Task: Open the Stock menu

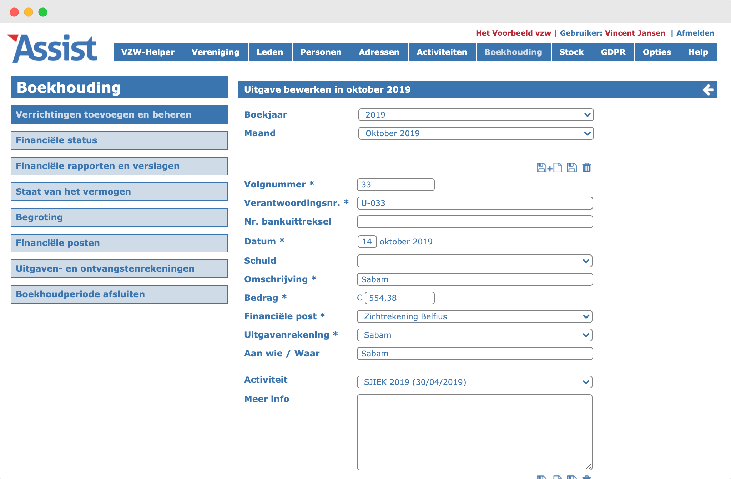Action: coord(572,52)
